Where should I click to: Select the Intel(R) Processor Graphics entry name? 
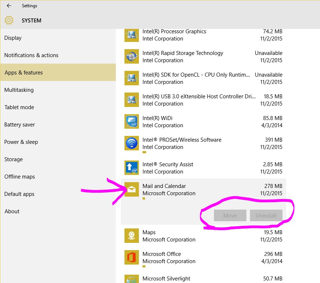pos(174,31)
